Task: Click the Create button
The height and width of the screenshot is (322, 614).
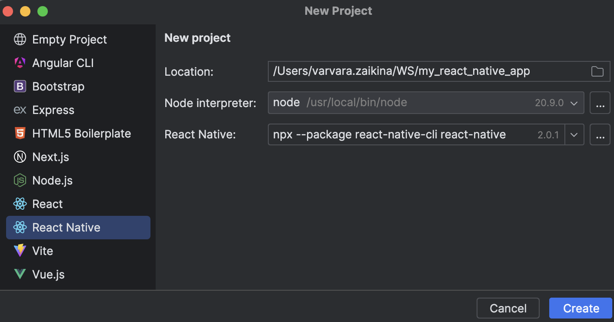Action: click(581, 308)
